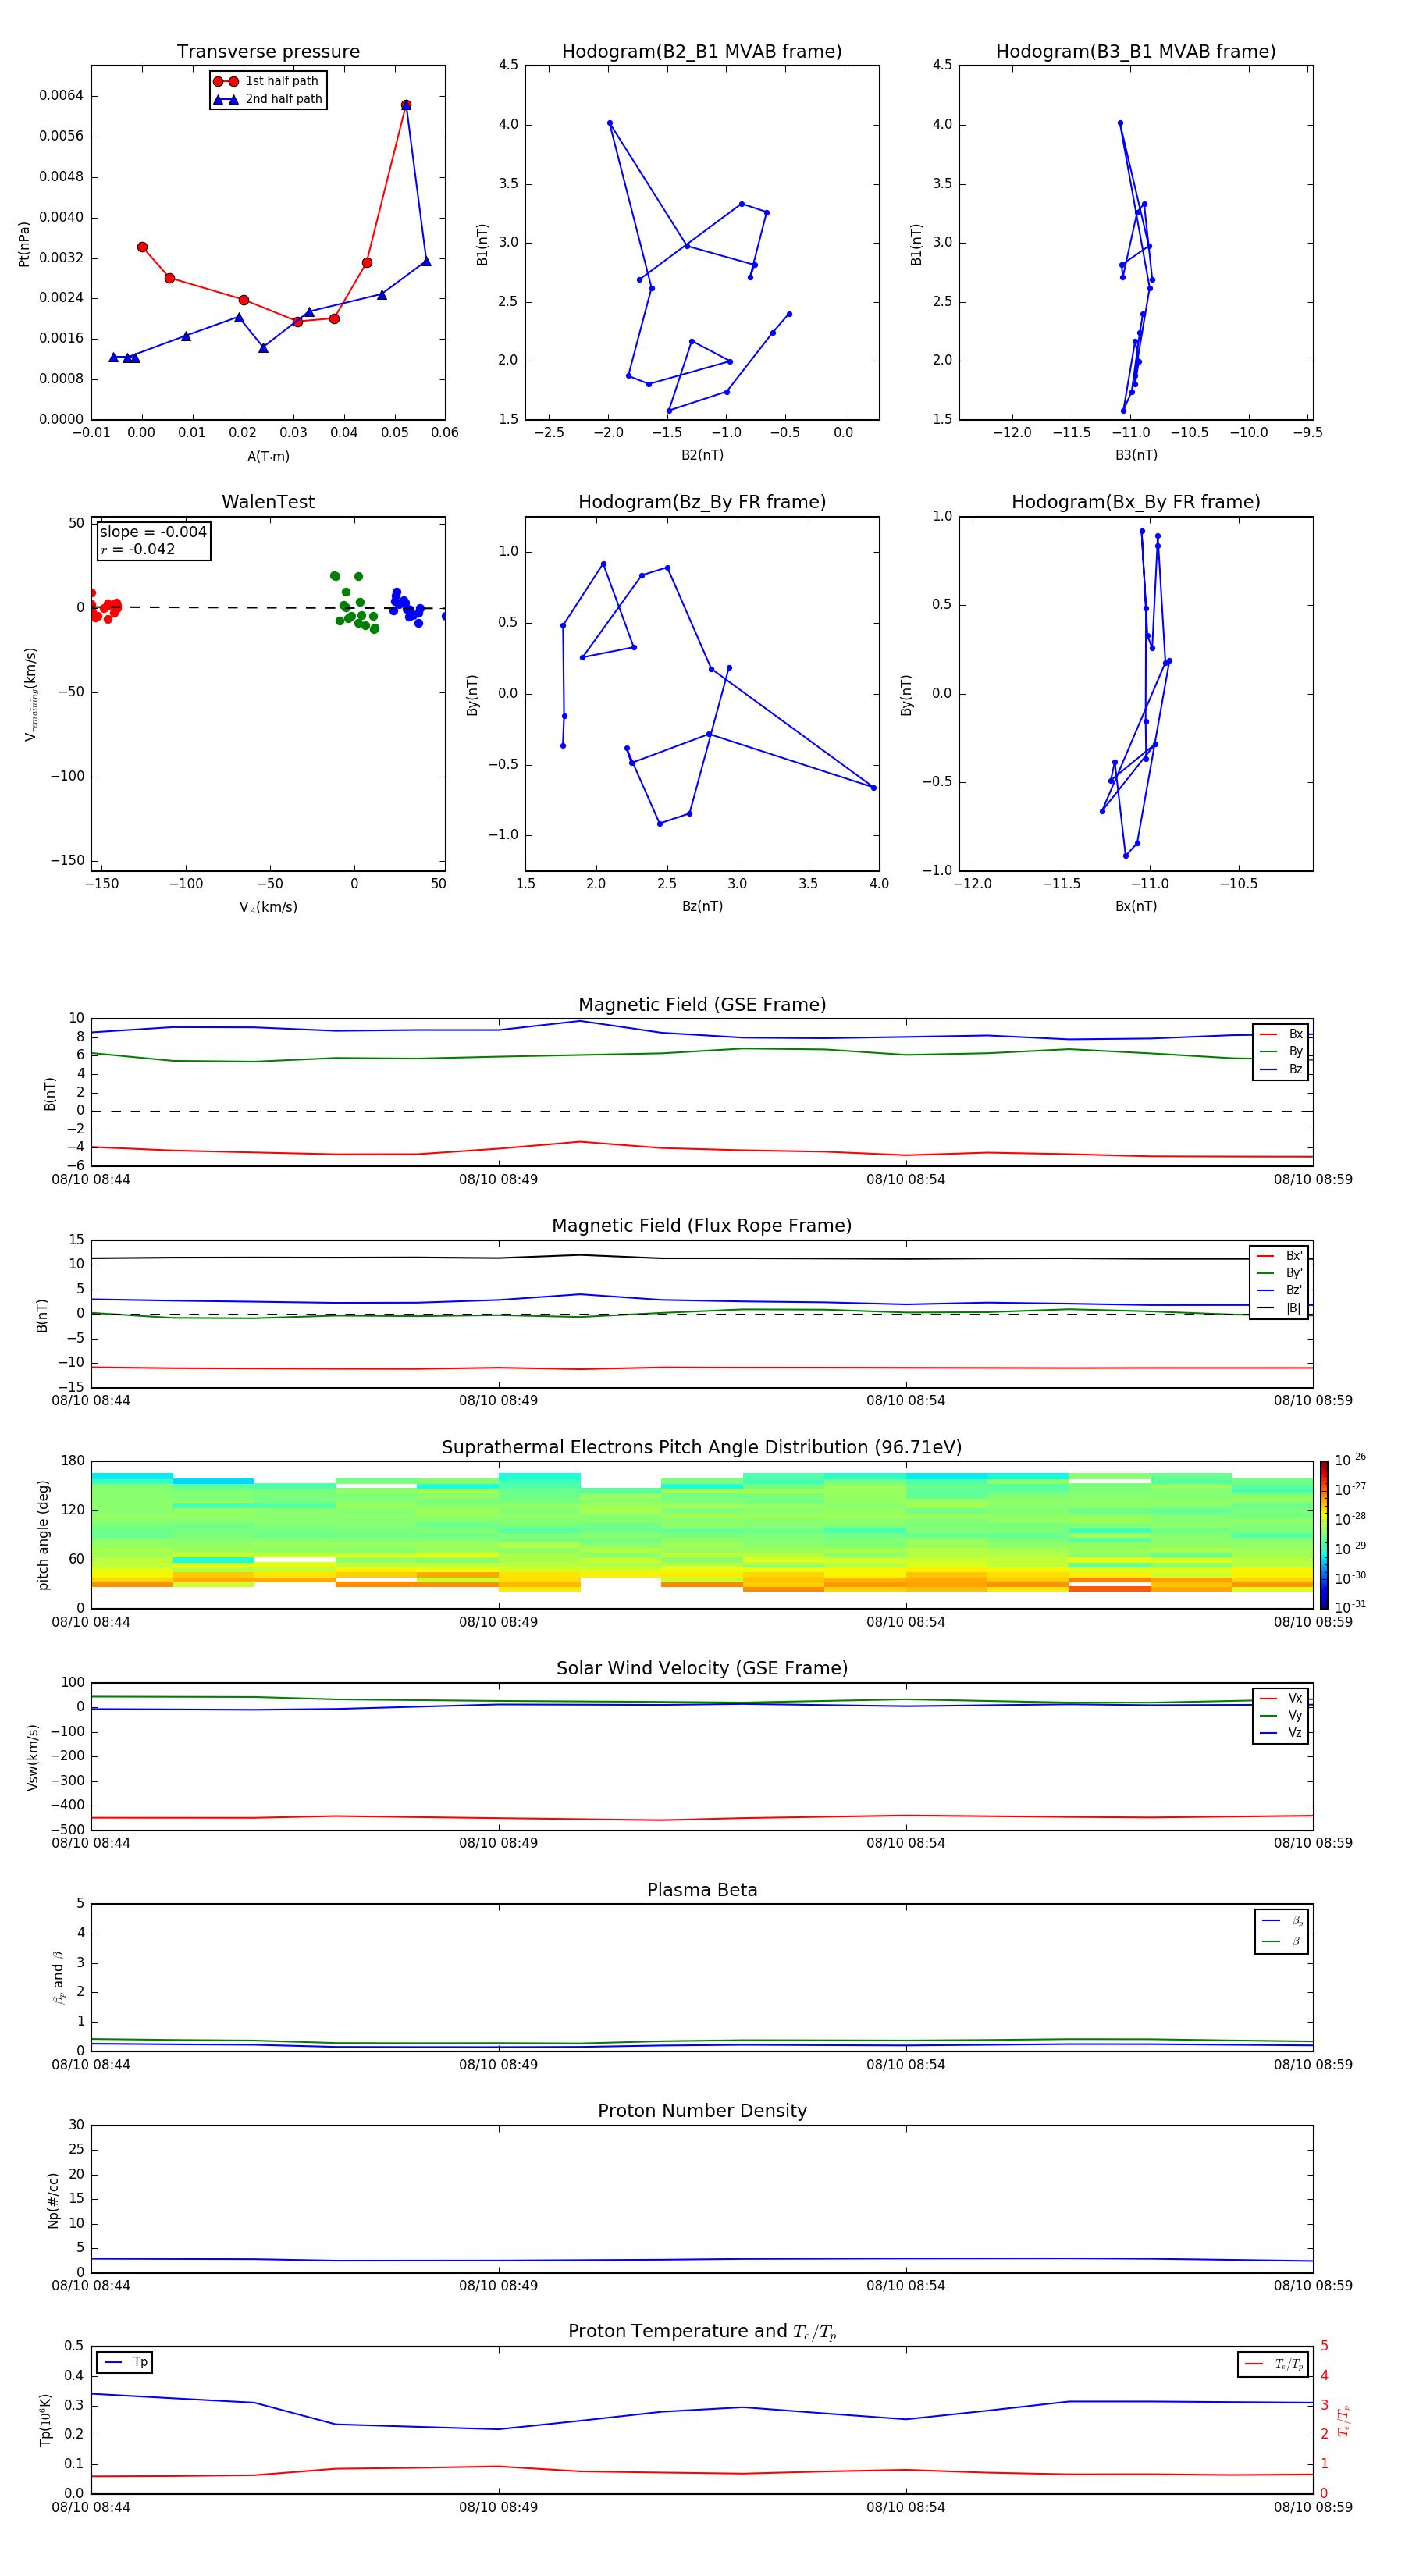This screenshot has width=1405, height=2576.
Task: Click the "Vremaining(km/s)" y-axis label
Action: point(30,694)
